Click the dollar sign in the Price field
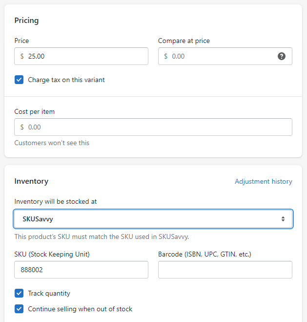Image resolution: width=307 pixels, height=322 pixels. [x=22, y=56]
